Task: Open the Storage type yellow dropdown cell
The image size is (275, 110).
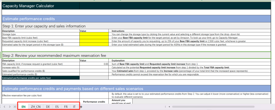Action: [x=94, y=34]
